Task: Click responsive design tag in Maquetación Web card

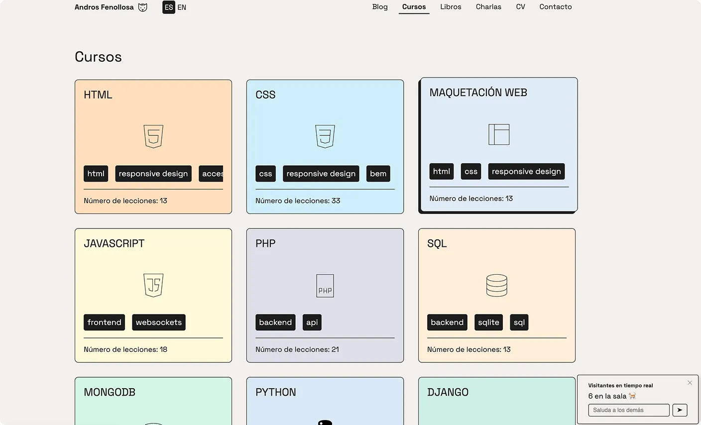Action: point(526,171)
